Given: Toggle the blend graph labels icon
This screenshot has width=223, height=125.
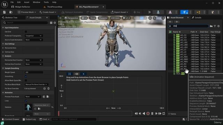Looking at the screenshot, I should coord(77,74).
